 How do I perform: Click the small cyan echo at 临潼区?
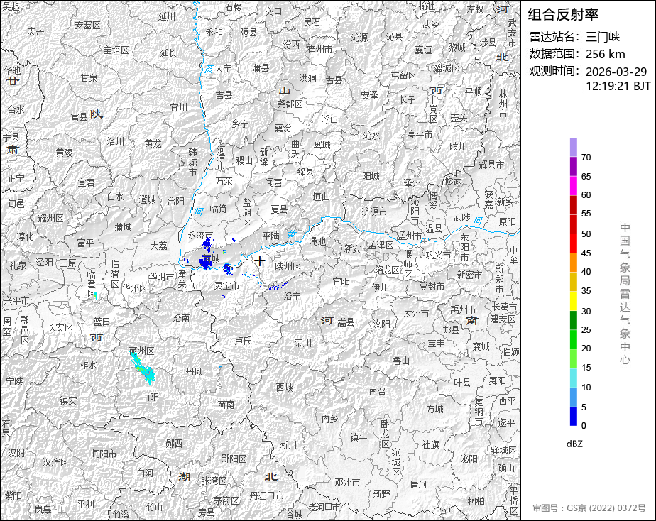[x=97, y=295]
